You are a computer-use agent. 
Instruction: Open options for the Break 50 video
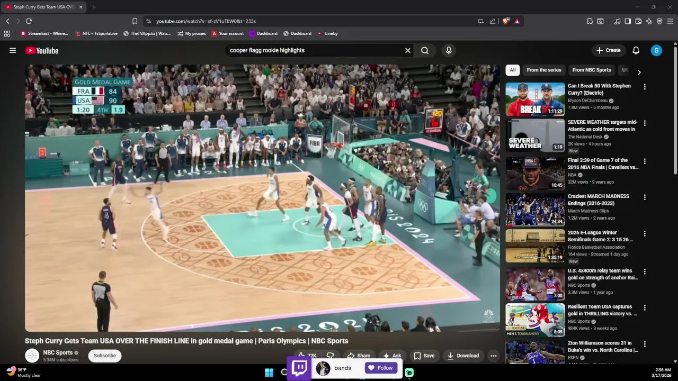coord(645,87)
